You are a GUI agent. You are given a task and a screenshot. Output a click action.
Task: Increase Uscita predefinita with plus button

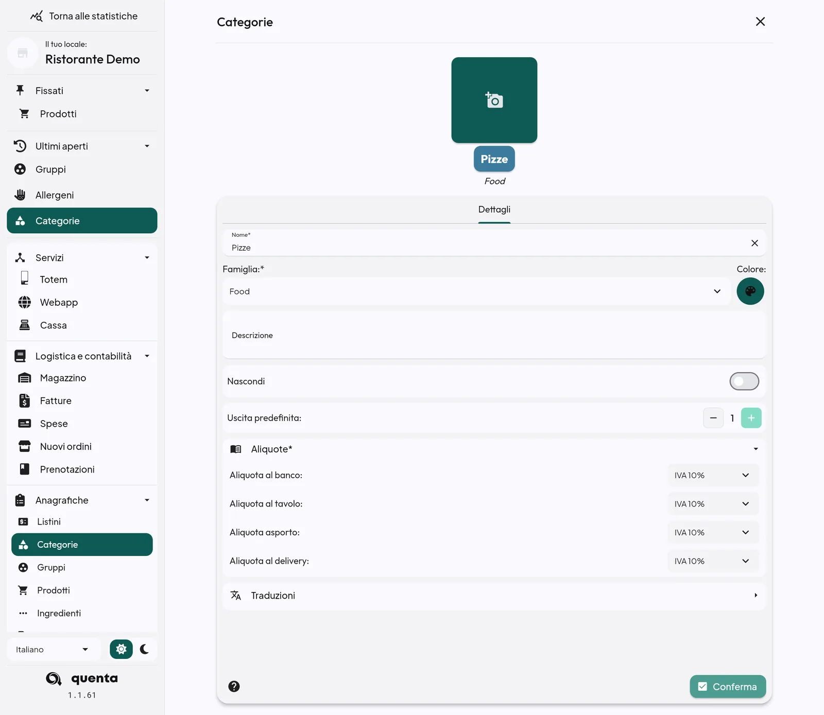point(751,418)
